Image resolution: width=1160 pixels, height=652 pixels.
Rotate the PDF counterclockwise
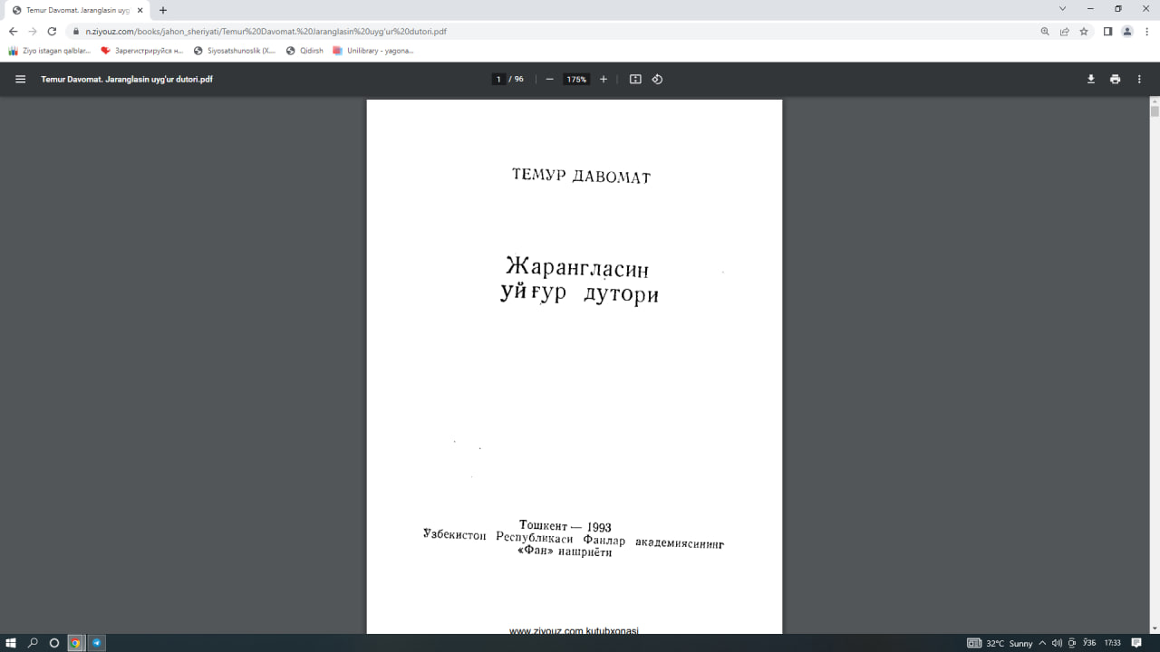click(657, 79)
